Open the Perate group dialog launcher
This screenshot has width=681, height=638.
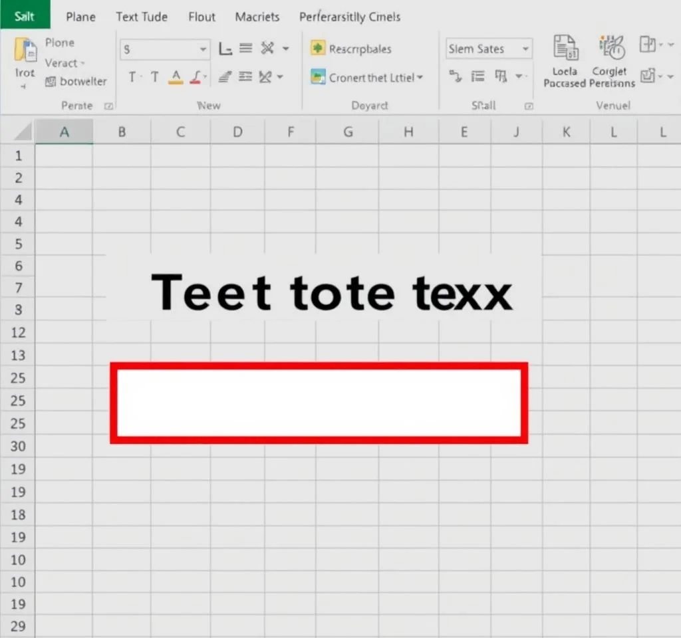click(109, 106)
